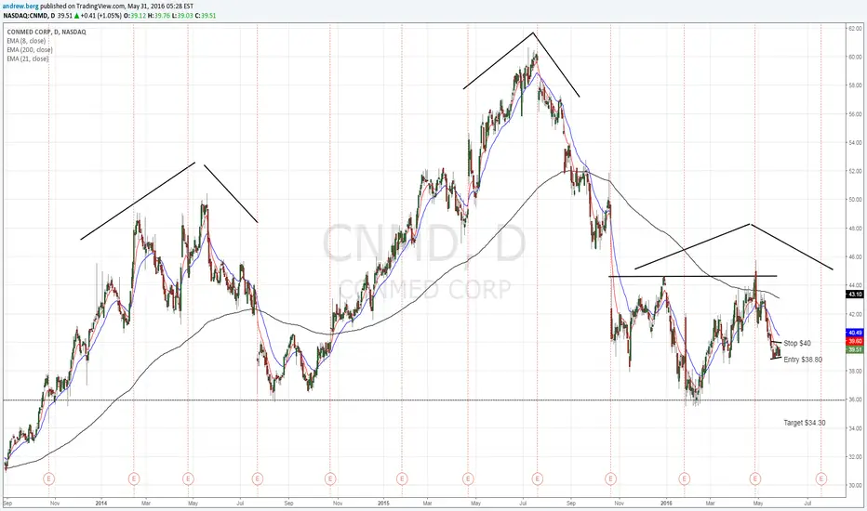Viewport: 867px width, 511px height.
Task: Click the L:39.03 low value in header
Action: [183, 16]
